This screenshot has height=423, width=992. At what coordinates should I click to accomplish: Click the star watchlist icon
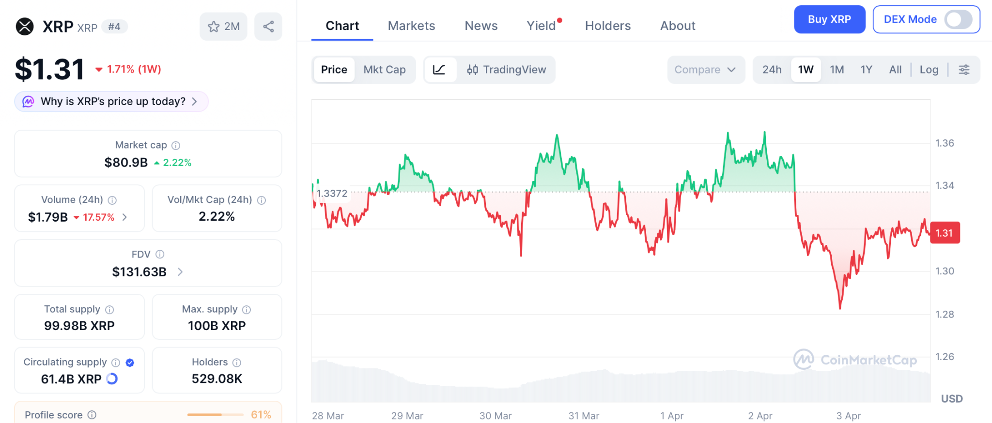coord(214,27)
